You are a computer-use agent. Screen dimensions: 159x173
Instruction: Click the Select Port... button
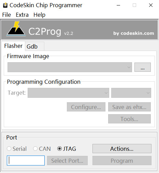(67, 161)
